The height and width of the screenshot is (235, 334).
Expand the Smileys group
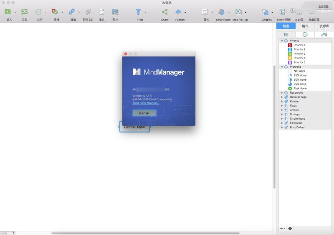click(282, 114)
